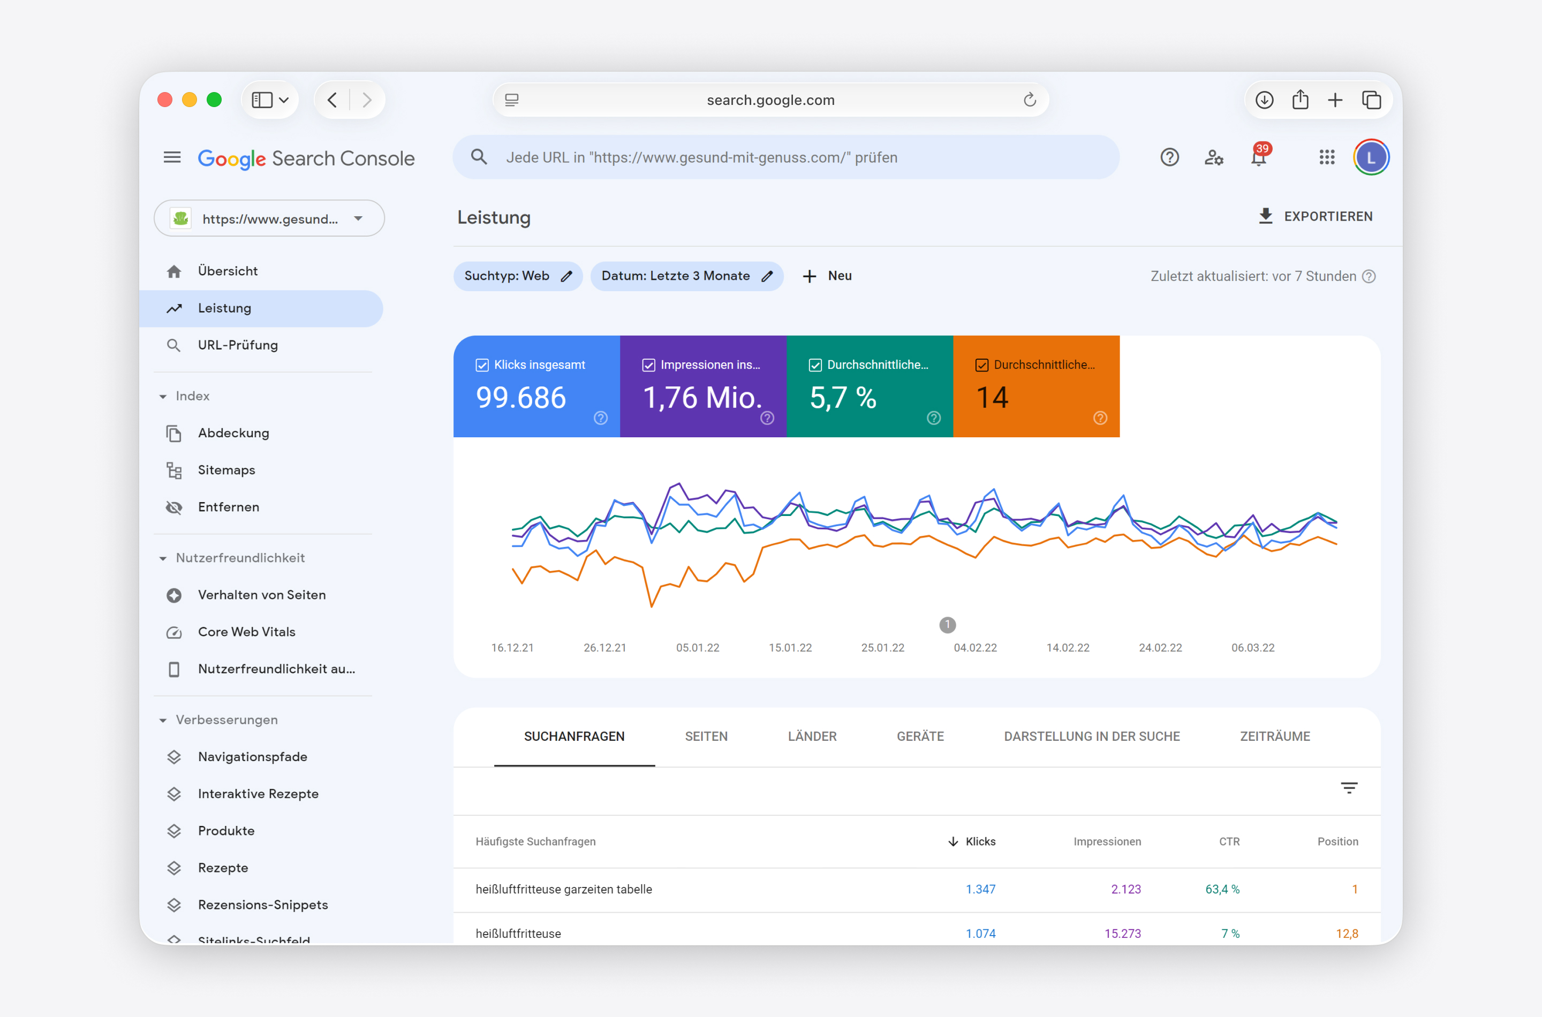
Task: Open the property selector dropdown
Action: (269, 218)
